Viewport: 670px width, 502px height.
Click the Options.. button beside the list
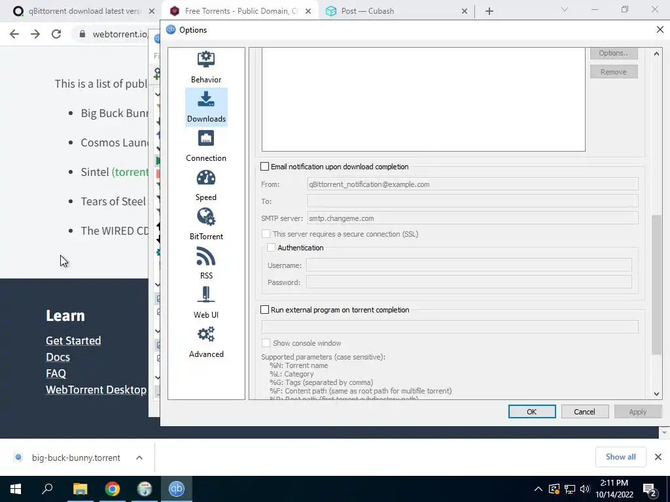(x=614, y=54)
